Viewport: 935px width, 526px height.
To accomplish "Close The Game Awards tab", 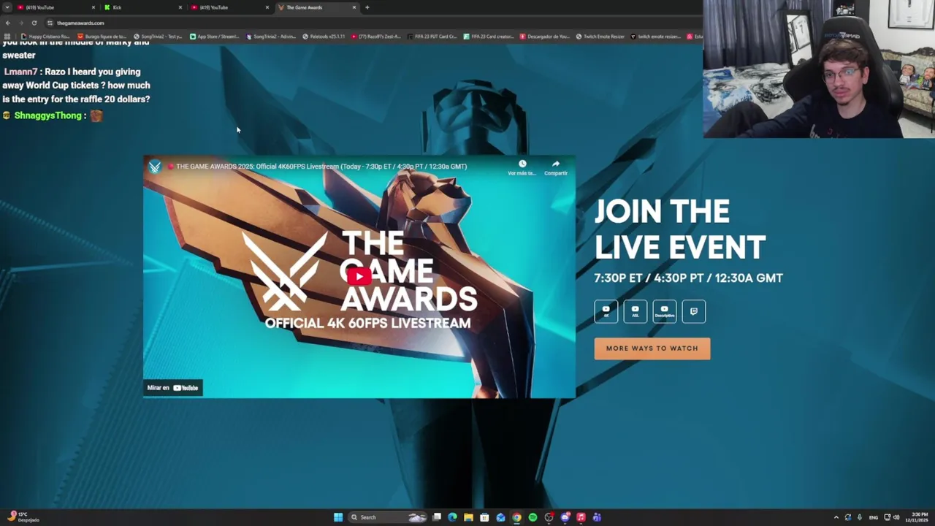I will pyautogui.click(x=354, y=7).
